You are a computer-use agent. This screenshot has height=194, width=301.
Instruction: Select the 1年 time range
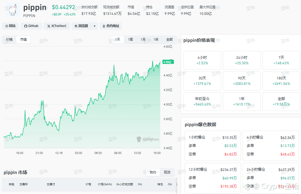click(x=156, y=40)
